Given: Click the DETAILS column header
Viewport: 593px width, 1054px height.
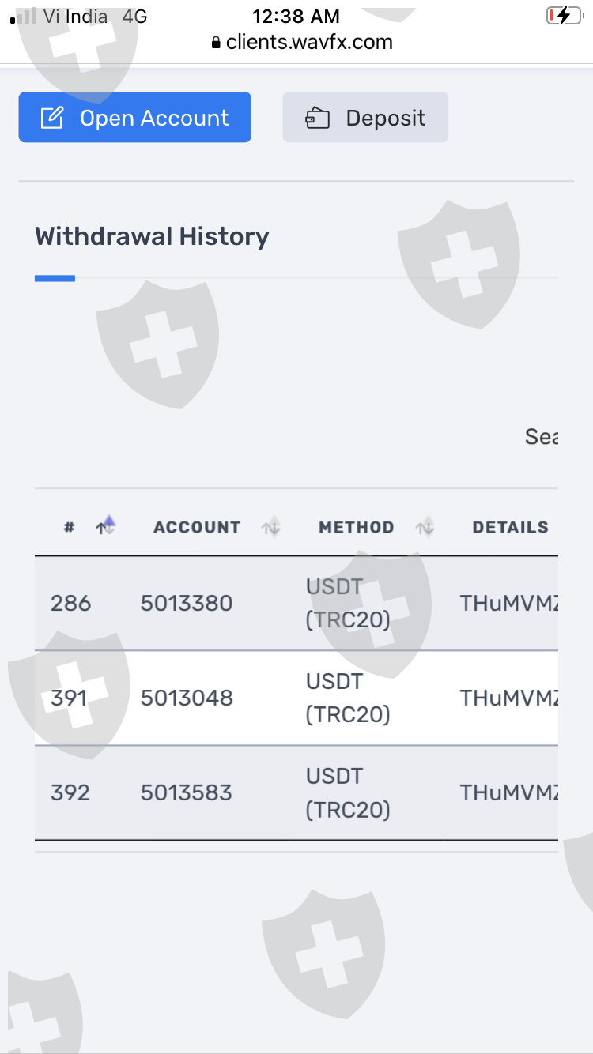Looking at the screenshot, I should pyautogui.click(x=510, y=527).
